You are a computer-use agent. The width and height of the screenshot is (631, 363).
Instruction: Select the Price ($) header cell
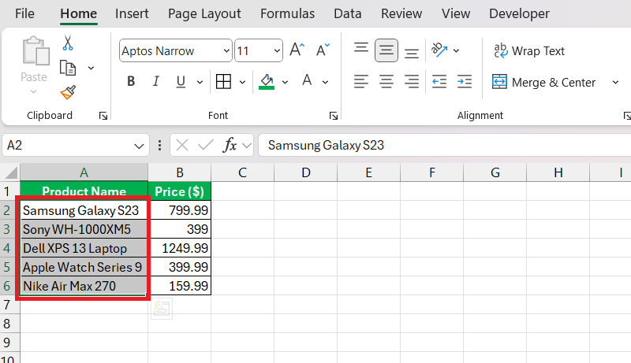point(180,191)
